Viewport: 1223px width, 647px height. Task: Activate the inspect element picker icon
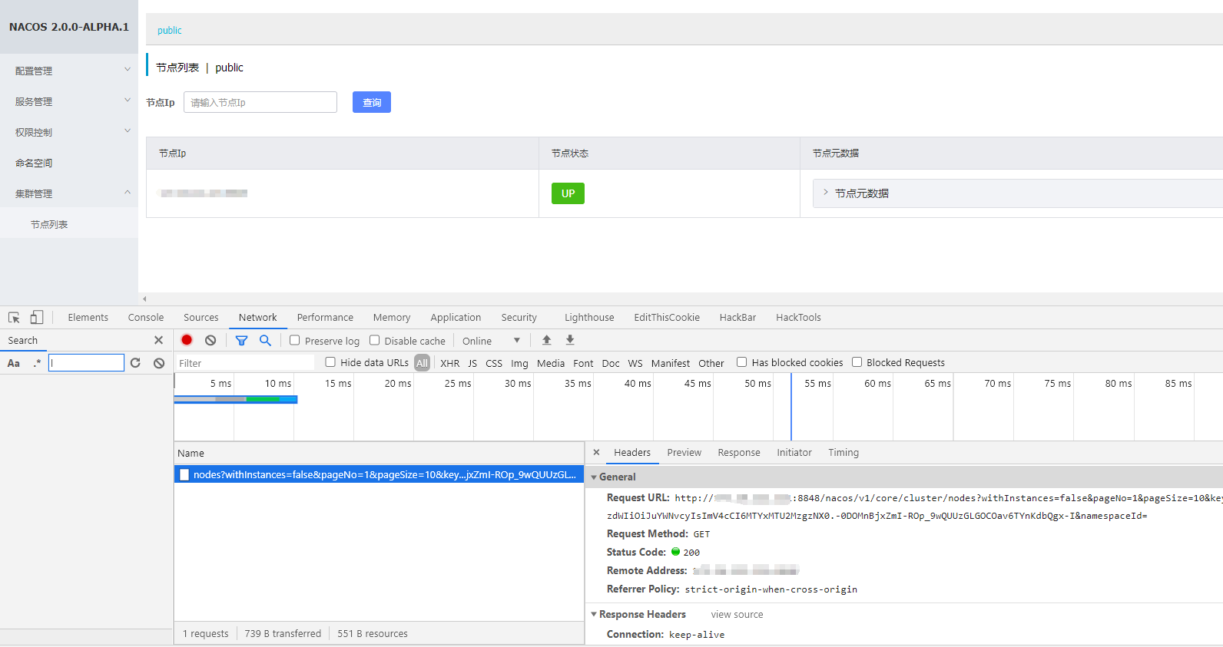click(14, 317)
